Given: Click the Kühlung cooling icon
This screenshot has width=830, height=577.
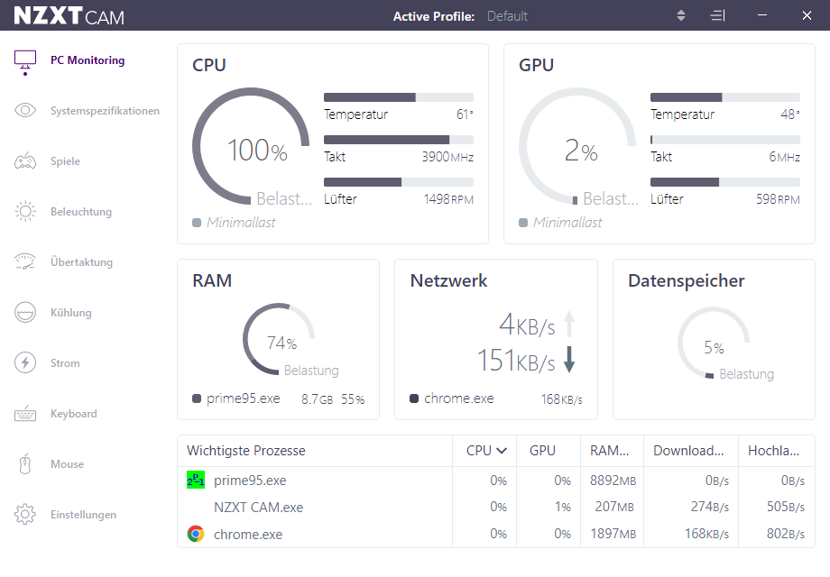Looking at the screenshot, I should click(x=25, y=312).
